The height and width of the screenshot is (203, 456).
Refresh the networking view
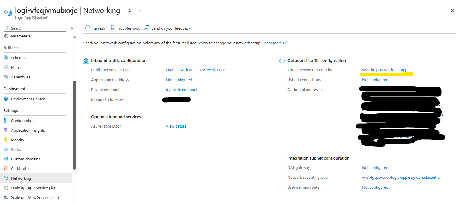[95, 28]
